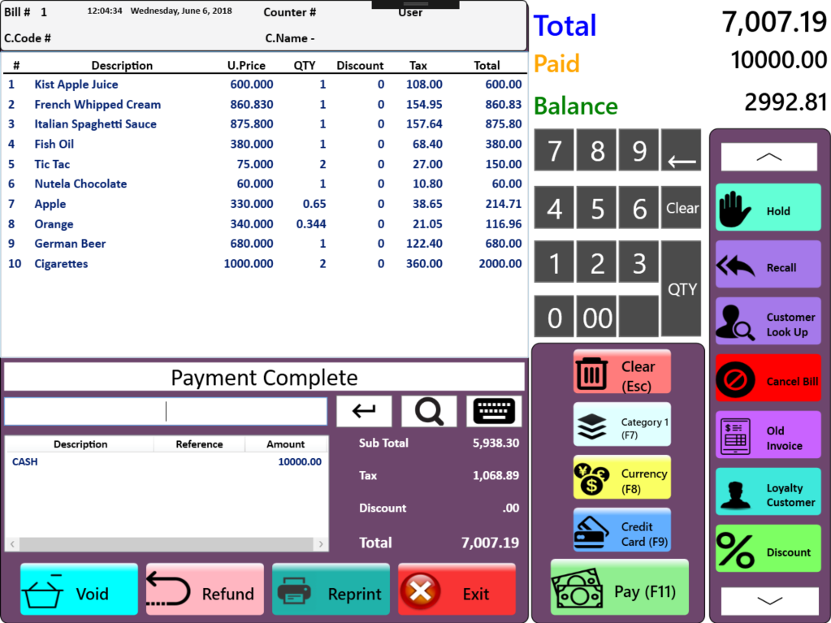
Task: Select the Nutela Chocolate item
Action: 265,184
